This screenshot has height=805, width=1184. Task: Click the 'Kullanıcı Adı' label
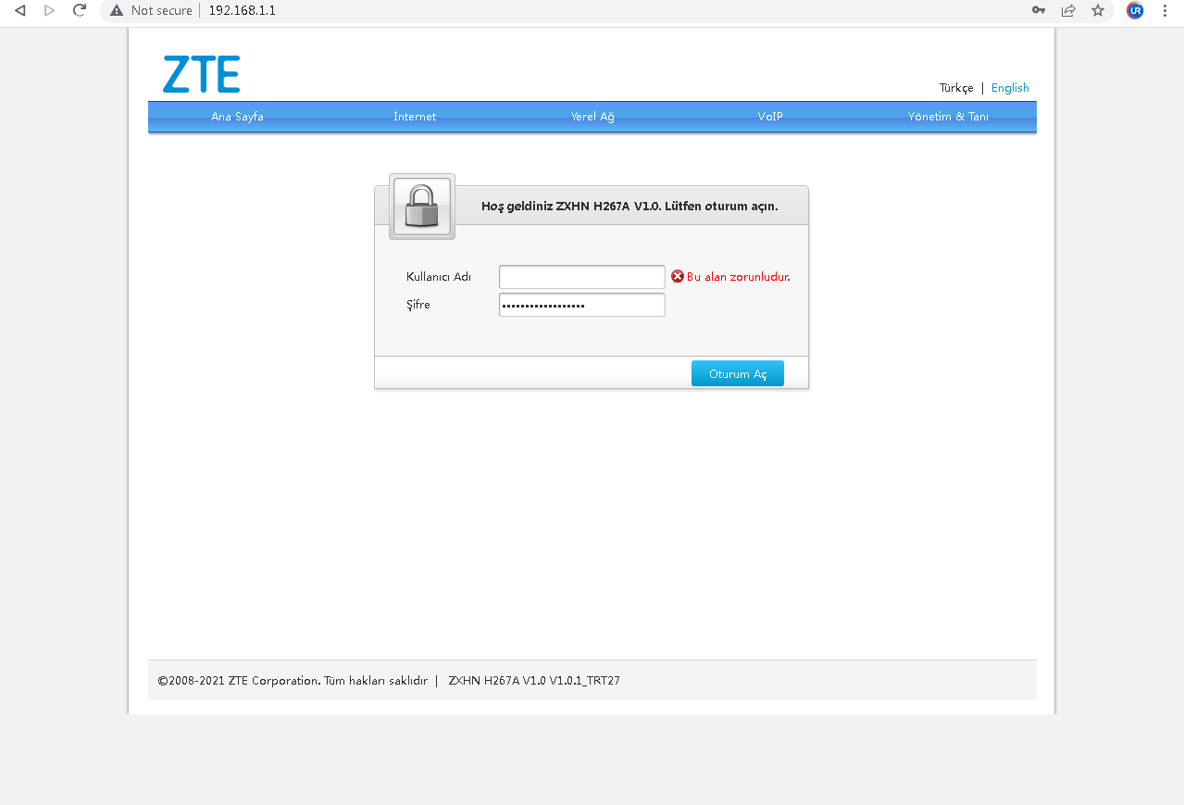coord(439,277)
